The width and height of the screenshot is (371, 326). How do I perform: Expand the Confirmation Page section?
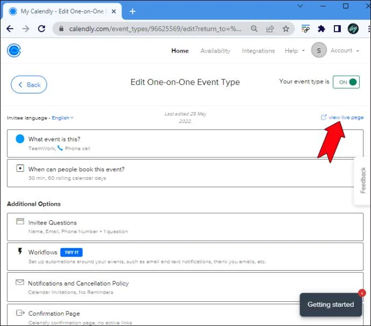coord(185,315)
